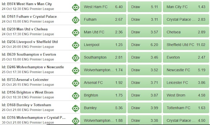The image size is (210, 125).
Task: Click the cash-out icon for Brighton v West Brom
Action: tap(76, 96)
